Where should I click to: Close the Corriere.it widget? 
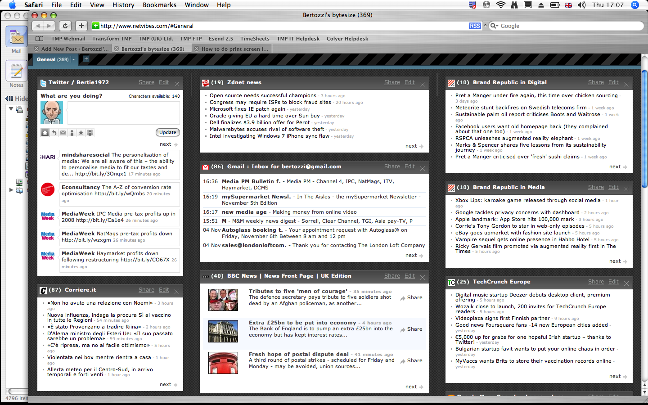click(x=177, y=291)
